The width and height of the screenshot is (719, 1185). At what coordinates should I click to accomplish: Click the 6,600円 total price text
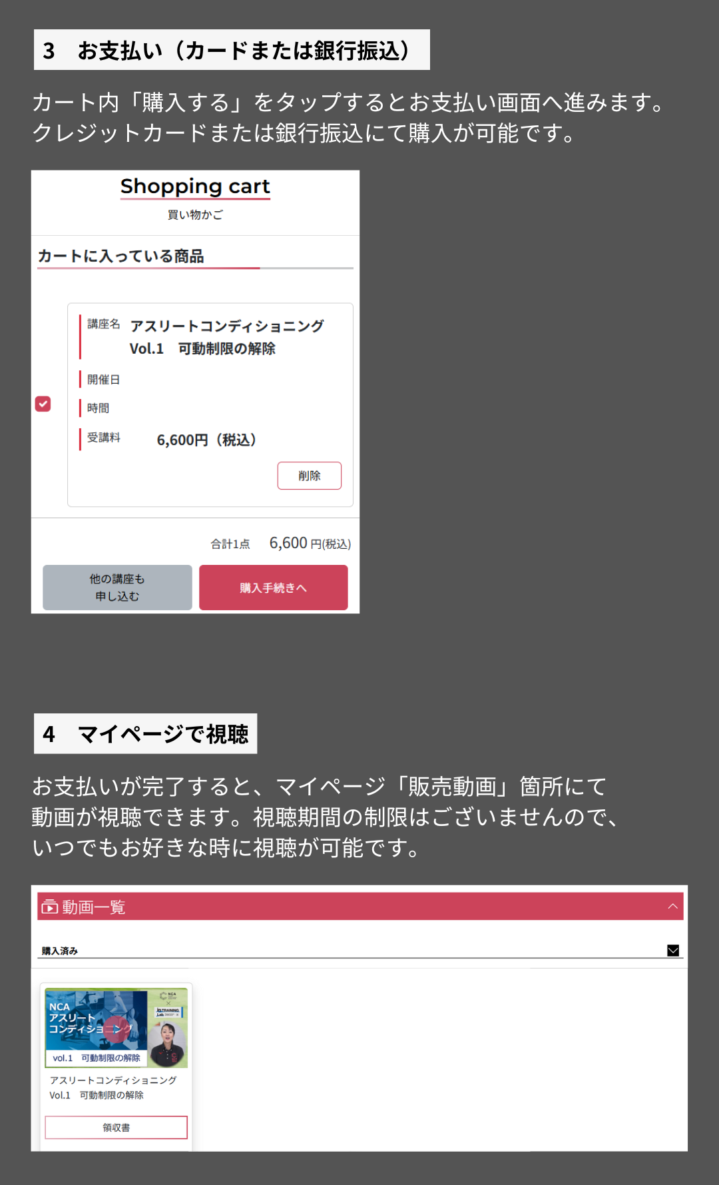[x=310, y=544]
